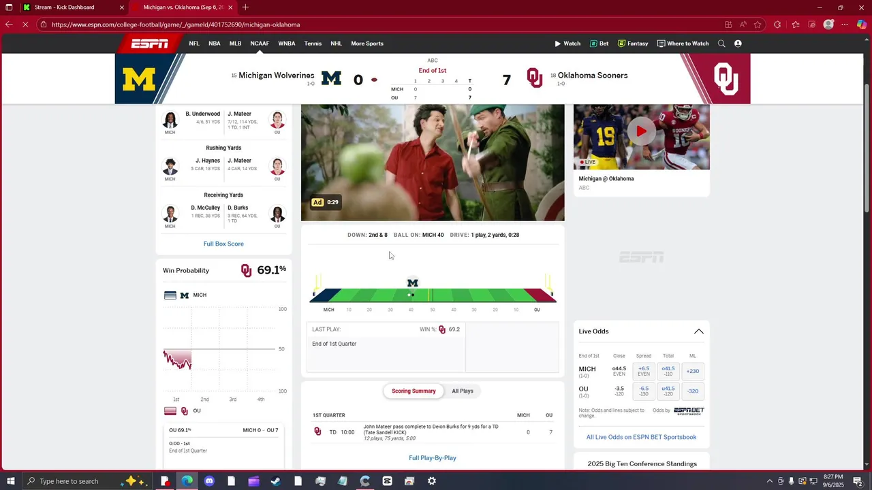Select the MICH +6.5 spread bet

coord(644,371)
